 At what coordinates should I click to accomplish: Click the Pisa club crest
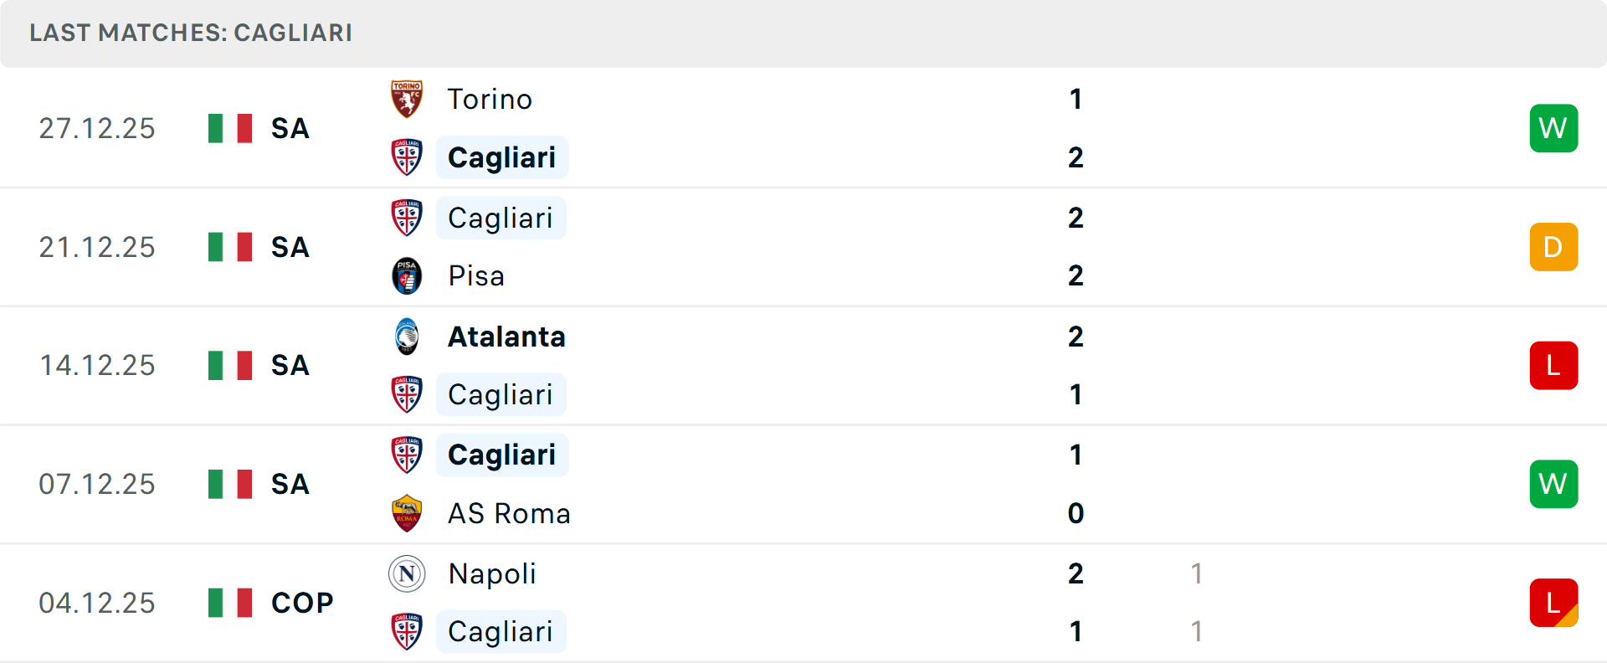(x=407, y=276)
